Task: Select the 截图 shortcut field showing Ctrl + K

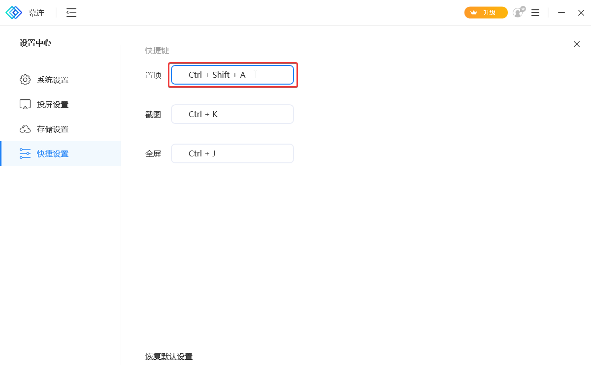Action: (x=232, y=114)
